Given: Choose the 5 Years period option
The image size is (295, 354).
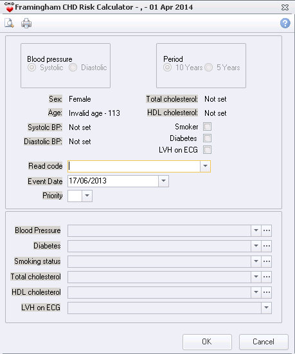Looking at the screenshot, I should click(209, 68).
